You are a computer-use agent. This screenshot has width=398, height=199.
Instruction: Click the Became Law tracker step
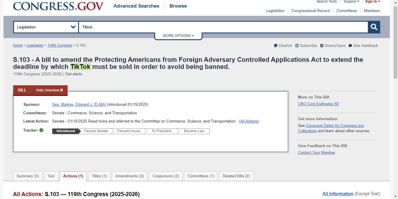[x=194, y=131]
